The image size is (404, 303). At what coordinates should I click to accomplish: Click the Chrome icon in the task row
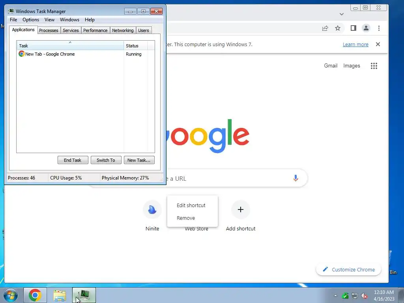(21, 54)
